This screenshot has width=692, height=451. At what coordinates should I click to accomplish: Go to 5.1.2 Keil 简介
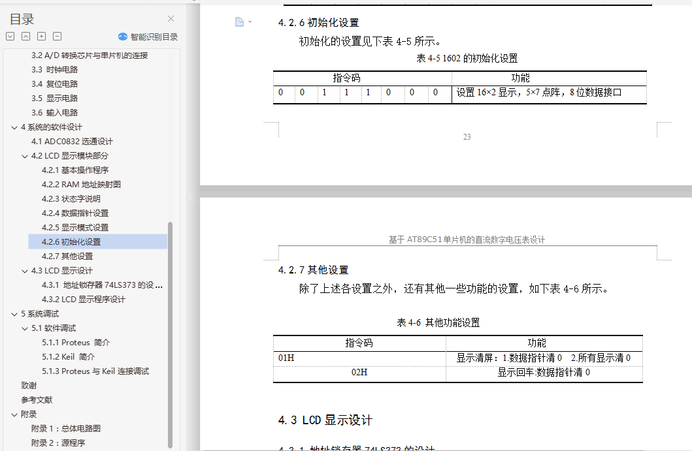[69, 357]
